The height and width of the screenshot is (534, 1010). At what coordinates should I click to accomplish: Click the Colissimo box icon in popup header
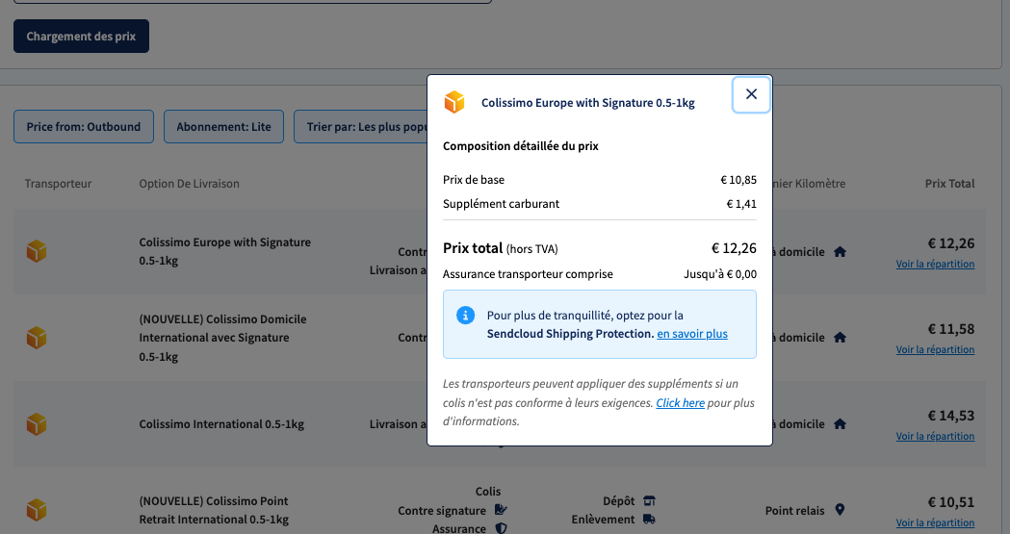click(x=454, y=102)
